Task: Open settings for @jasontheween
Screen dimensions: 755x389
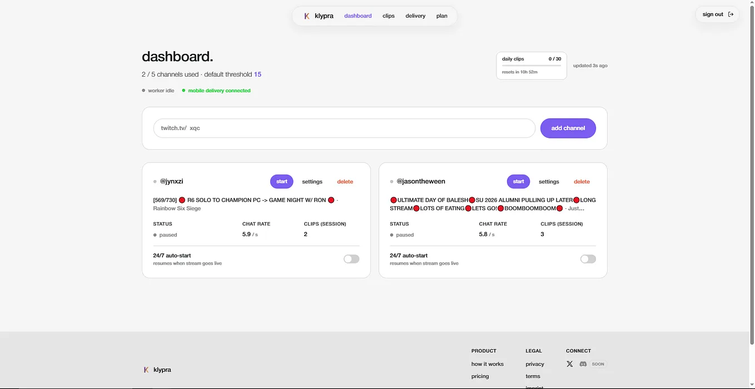Action: (549, 182)
